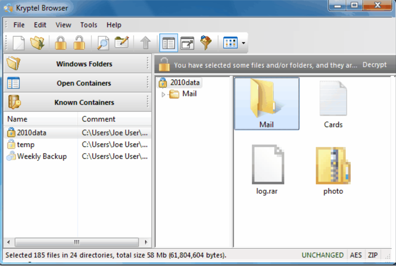
Task: Click the ZIP status bar indicator
Action: [372, 255]
